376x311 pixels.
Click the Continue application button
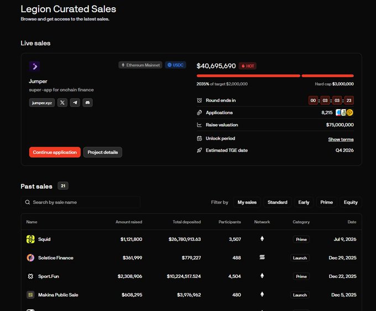pyautogui.click(x=55, y=152)
